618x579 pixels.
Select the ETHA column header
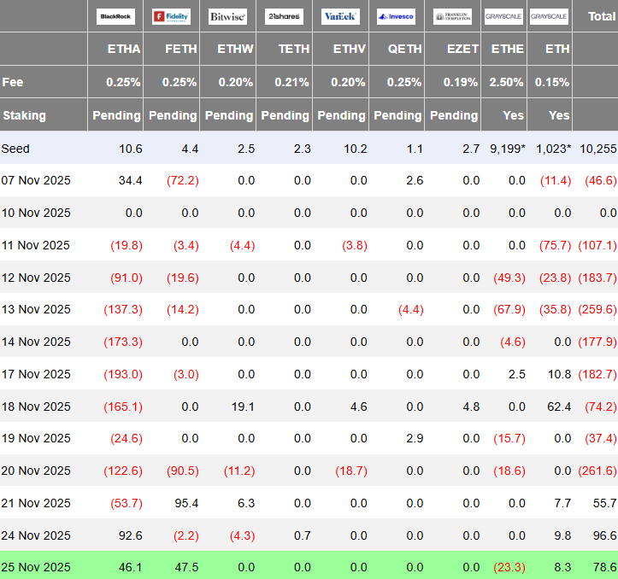coord(124,50)
